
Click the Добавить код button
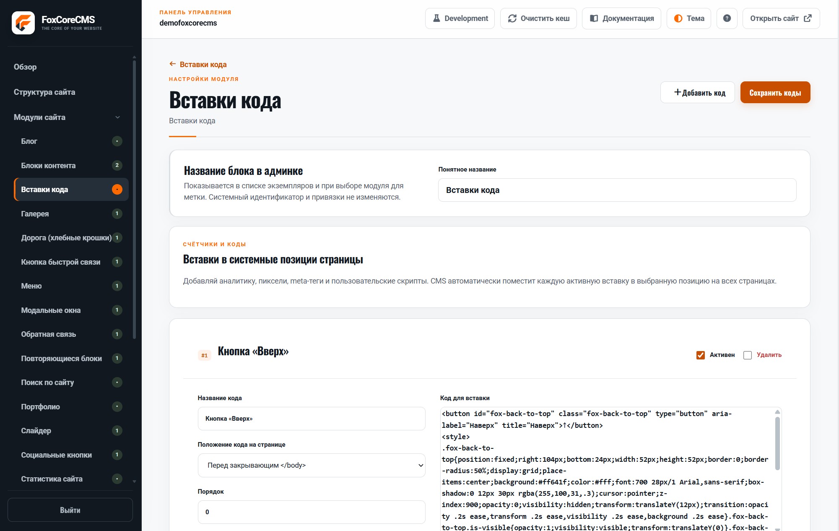pos(698,92)
